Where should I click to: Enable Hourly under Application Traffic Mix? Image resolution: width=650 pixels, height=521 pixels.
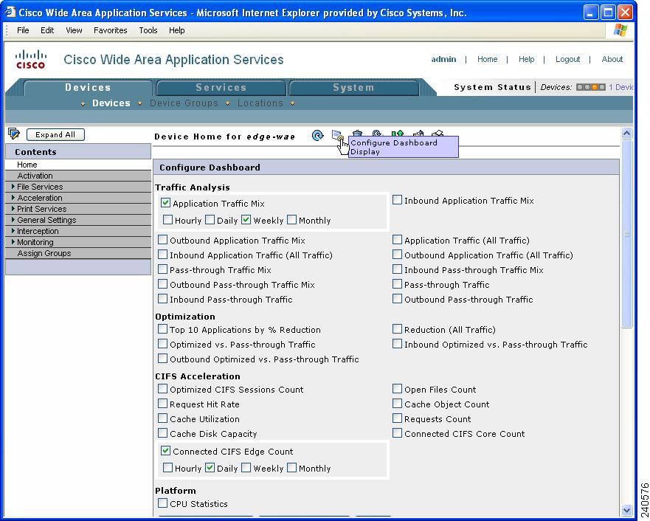168,220
